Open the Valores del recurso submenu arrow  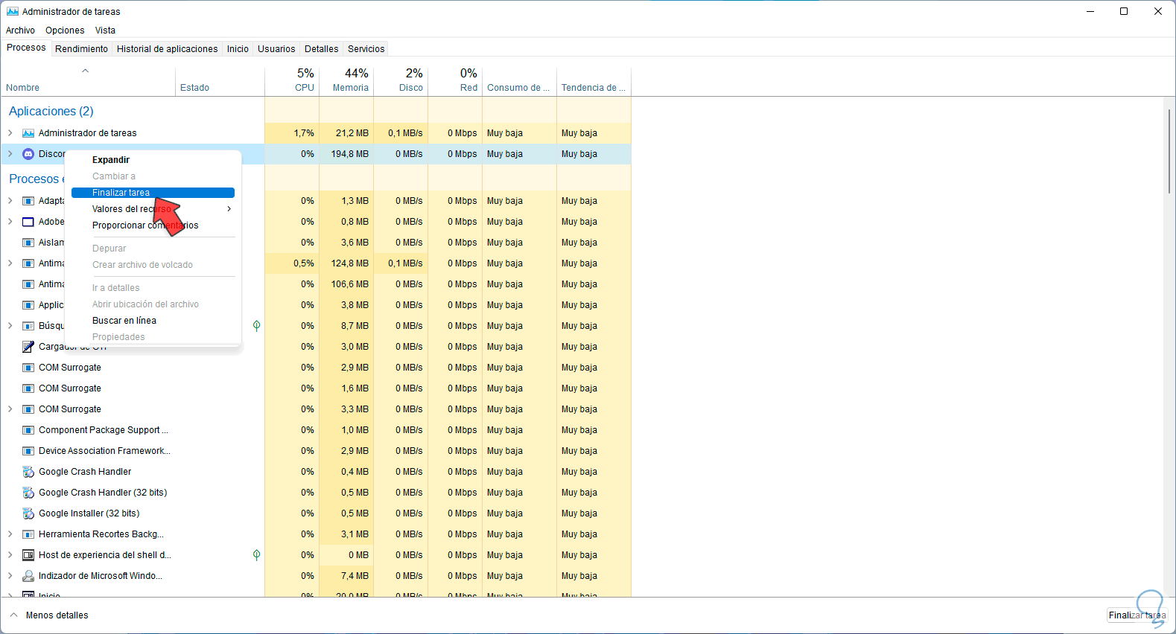pyautogui.click(x=229, y=209)
